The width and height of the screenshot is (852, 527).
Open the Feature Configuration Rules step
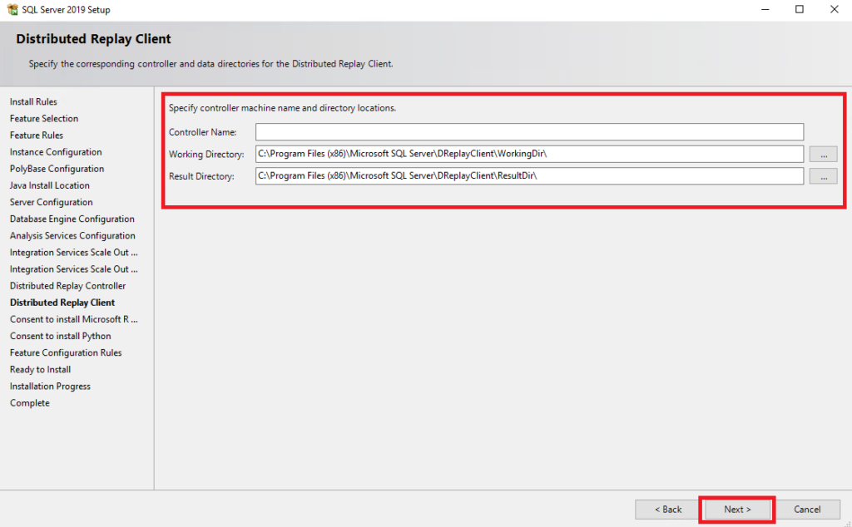coord(65,352)
